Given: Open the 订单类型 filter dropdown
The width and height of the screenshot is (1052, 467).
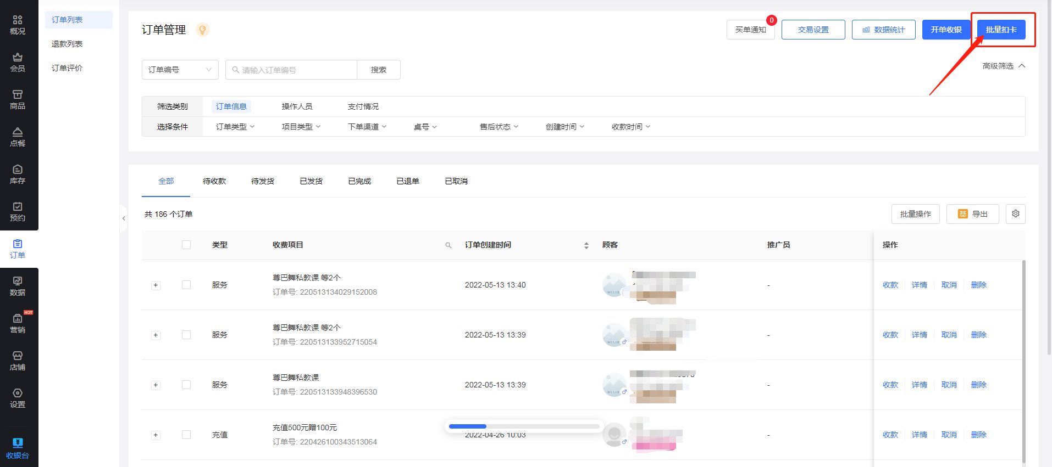Looking at the screenshot, I should click(x=235, y=127).
